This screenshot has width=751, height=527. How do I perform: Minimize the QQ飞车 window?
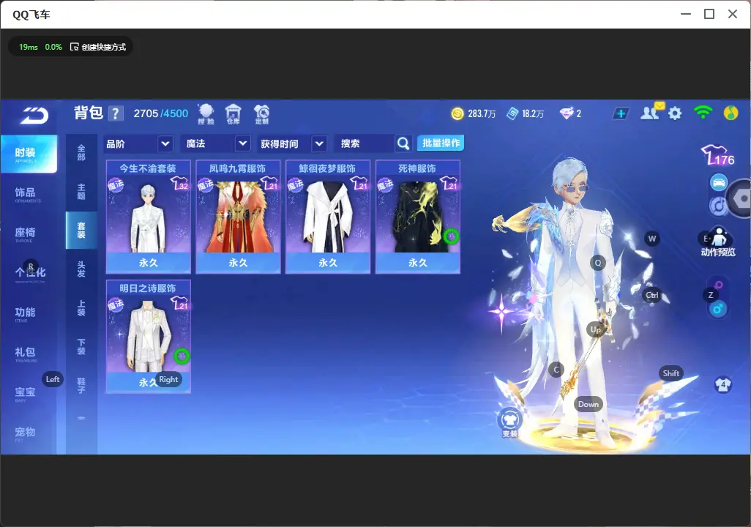click(x=686, y=15)
